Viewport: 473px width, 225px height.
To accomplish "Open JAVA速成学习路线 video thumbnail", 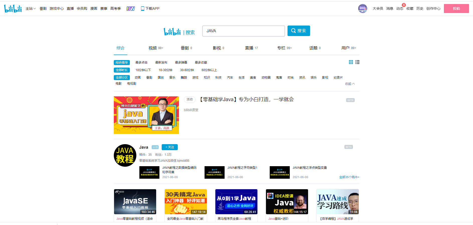I will pyautogui.click(x=338, y=202).
